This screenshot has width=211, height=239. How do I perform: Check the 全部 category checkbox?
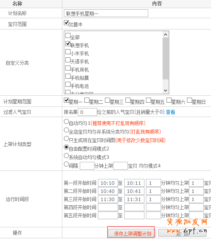68,36
